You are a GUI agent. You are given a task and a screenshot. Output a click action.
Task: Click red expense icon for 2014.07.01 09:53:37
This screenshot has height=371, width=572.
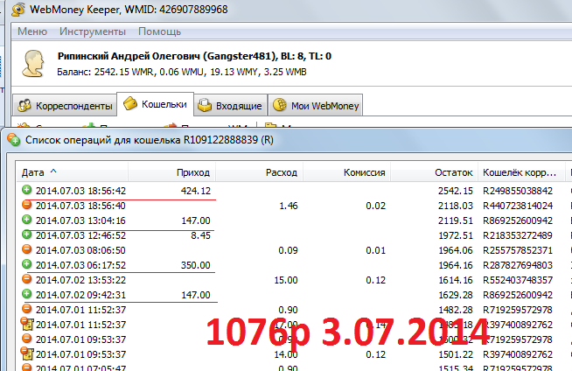click(x=26, y=339)
